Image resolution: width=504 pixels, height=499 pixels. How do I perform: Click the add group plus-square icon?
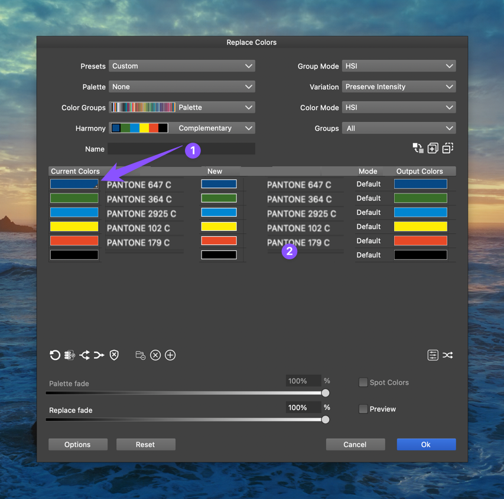(433, 148)
